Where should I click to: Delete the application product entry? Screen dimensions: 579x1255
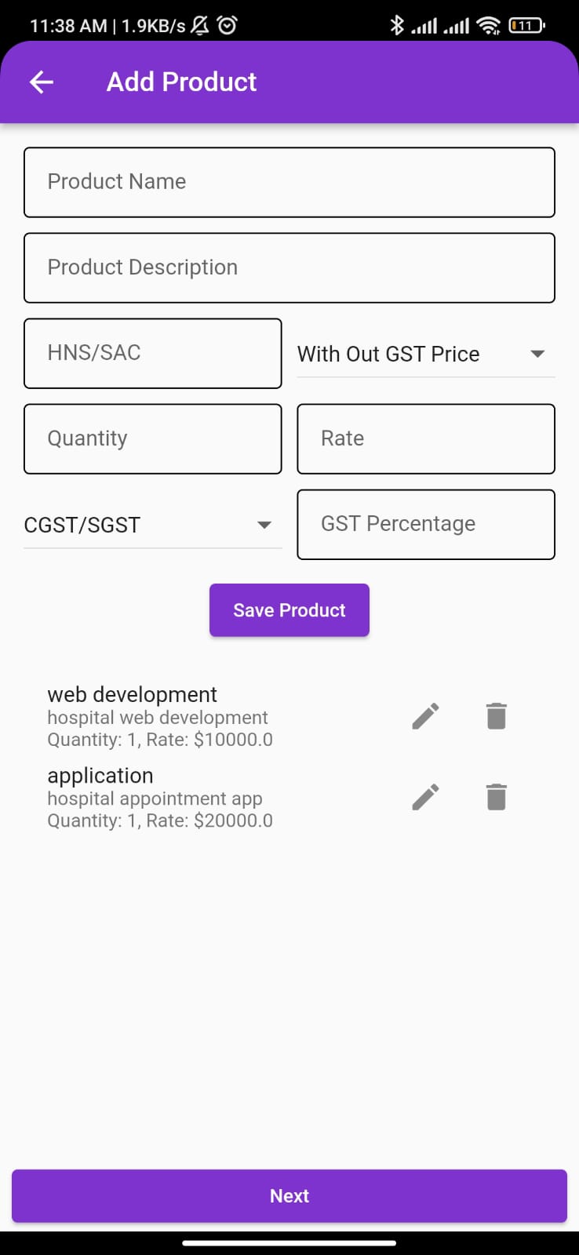point(496,797)
